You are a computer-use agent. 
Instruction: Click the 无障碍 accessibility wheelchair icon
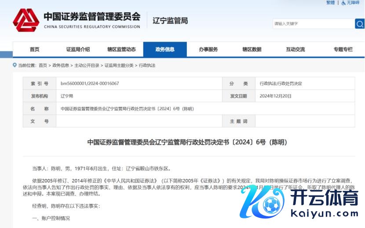coord(343,3)
